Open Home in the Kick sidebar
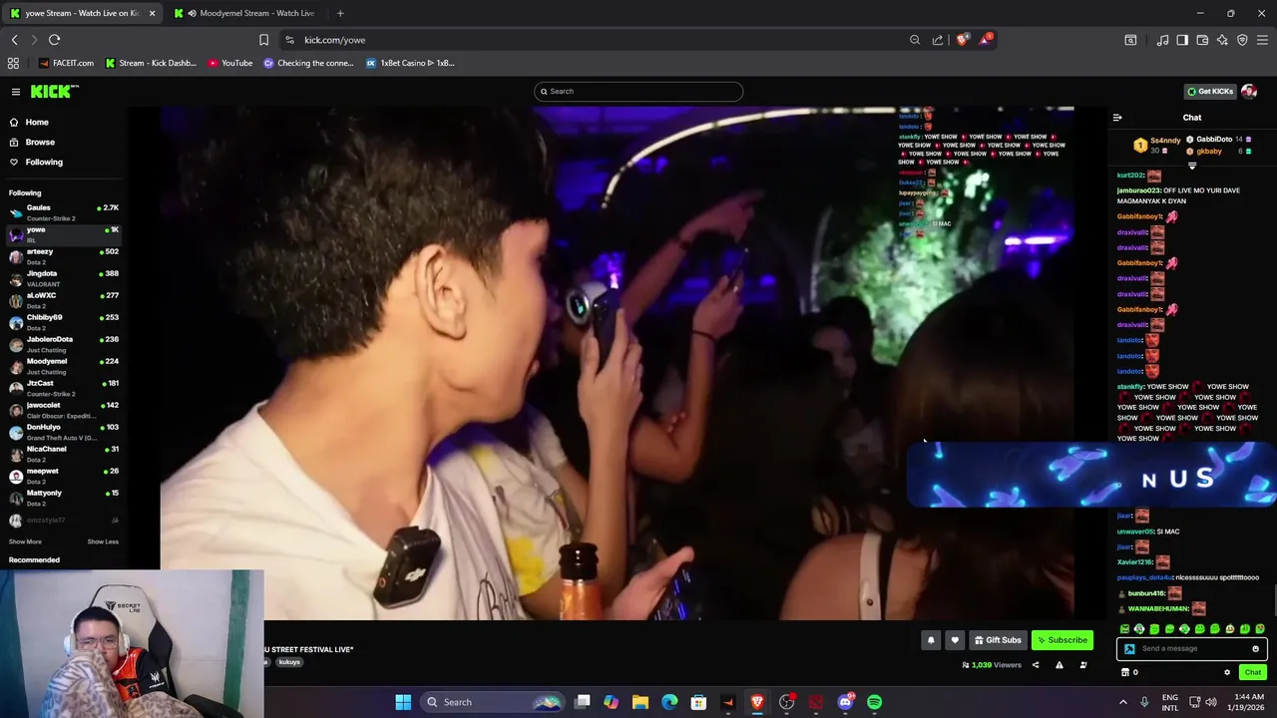The height and width of the screenshot is (718, 1277). click(37, 122)
